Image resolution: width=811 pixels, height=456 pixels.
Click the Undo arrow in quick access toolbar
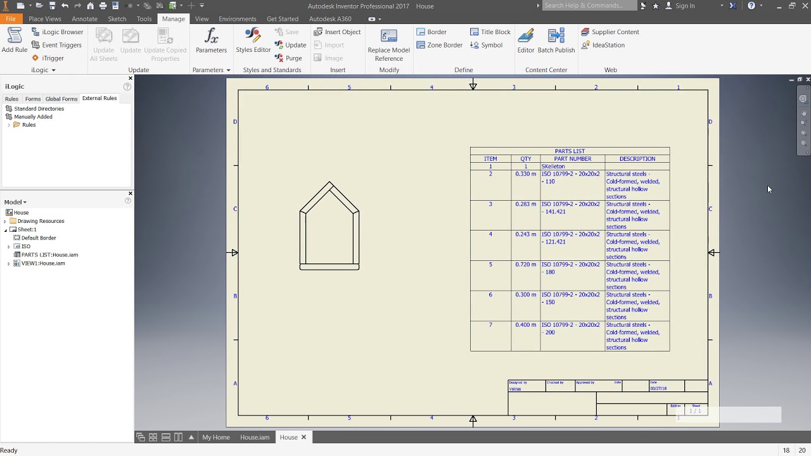click(65, 6)
